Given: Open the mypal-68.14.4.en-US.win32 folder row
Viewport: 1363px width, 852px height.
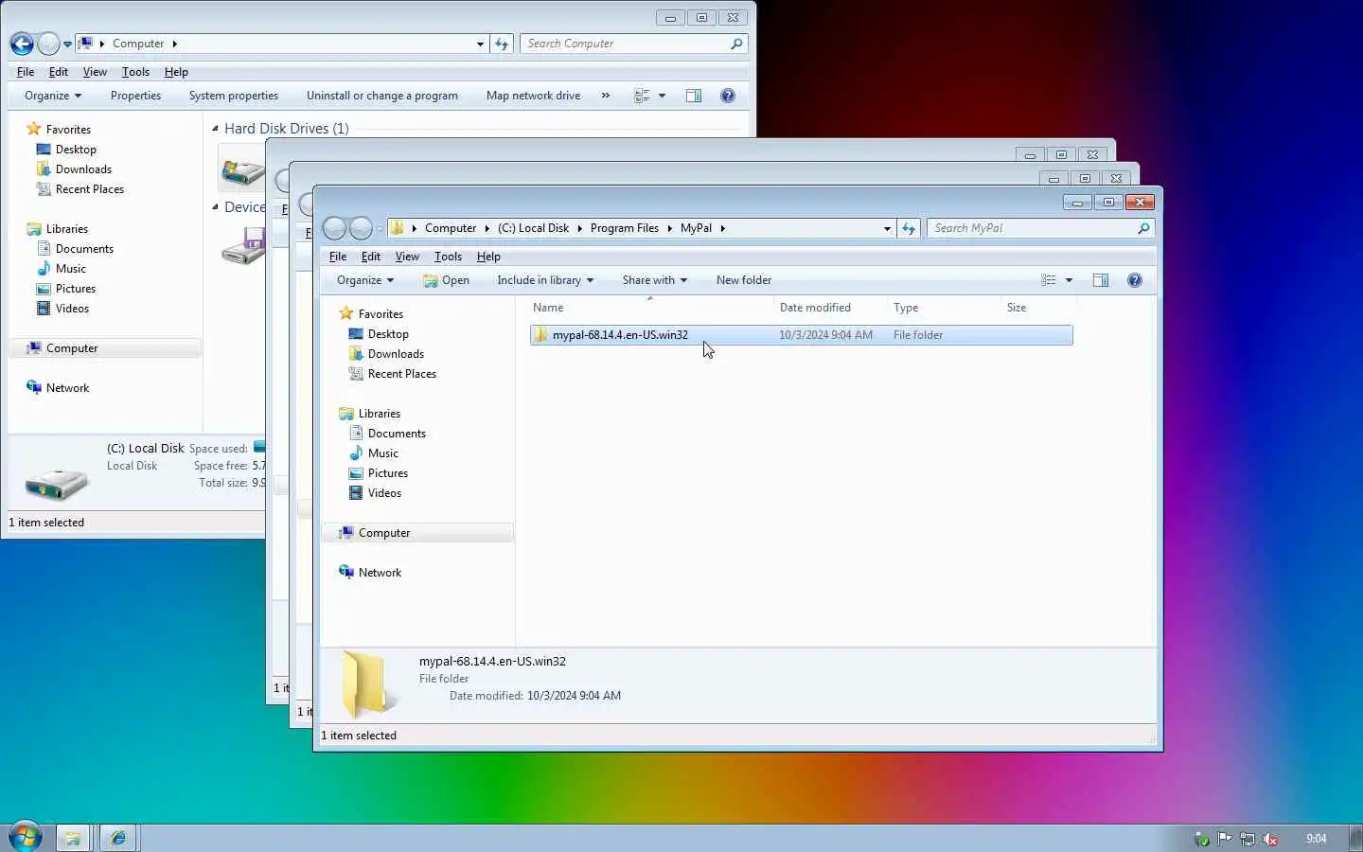Looking at the screenshot, I should 801,335.
